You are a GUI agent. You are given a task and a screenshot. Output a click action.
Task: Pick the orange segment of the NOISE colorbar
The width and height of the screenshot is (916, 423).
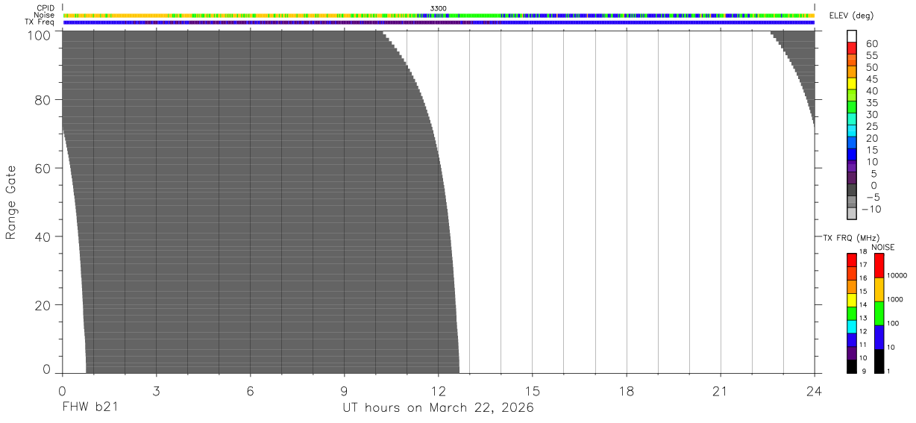point(879,289)
